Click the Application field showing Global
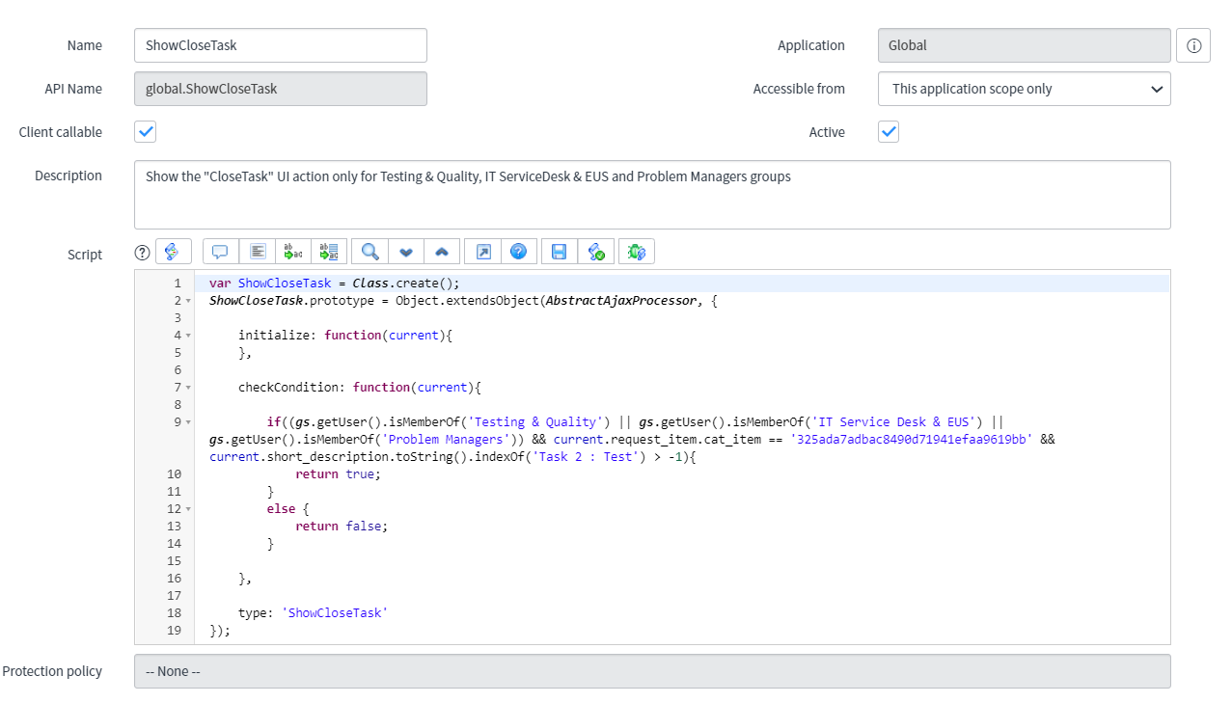 click(1024, 45)
